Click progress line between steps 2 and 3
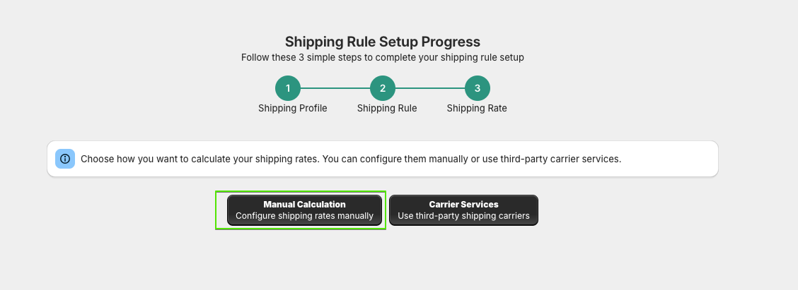This screenshot has width=798, height=290. (429, 88)
